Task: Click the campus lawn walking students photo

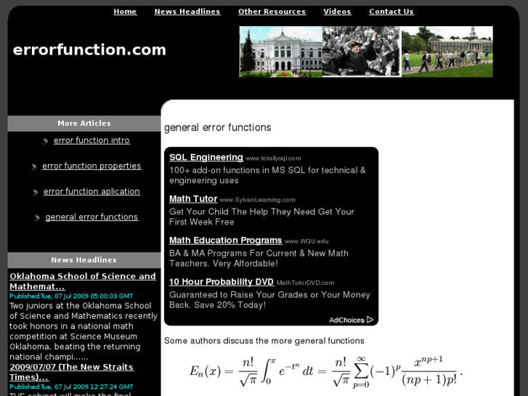Action: coord(447,52)
